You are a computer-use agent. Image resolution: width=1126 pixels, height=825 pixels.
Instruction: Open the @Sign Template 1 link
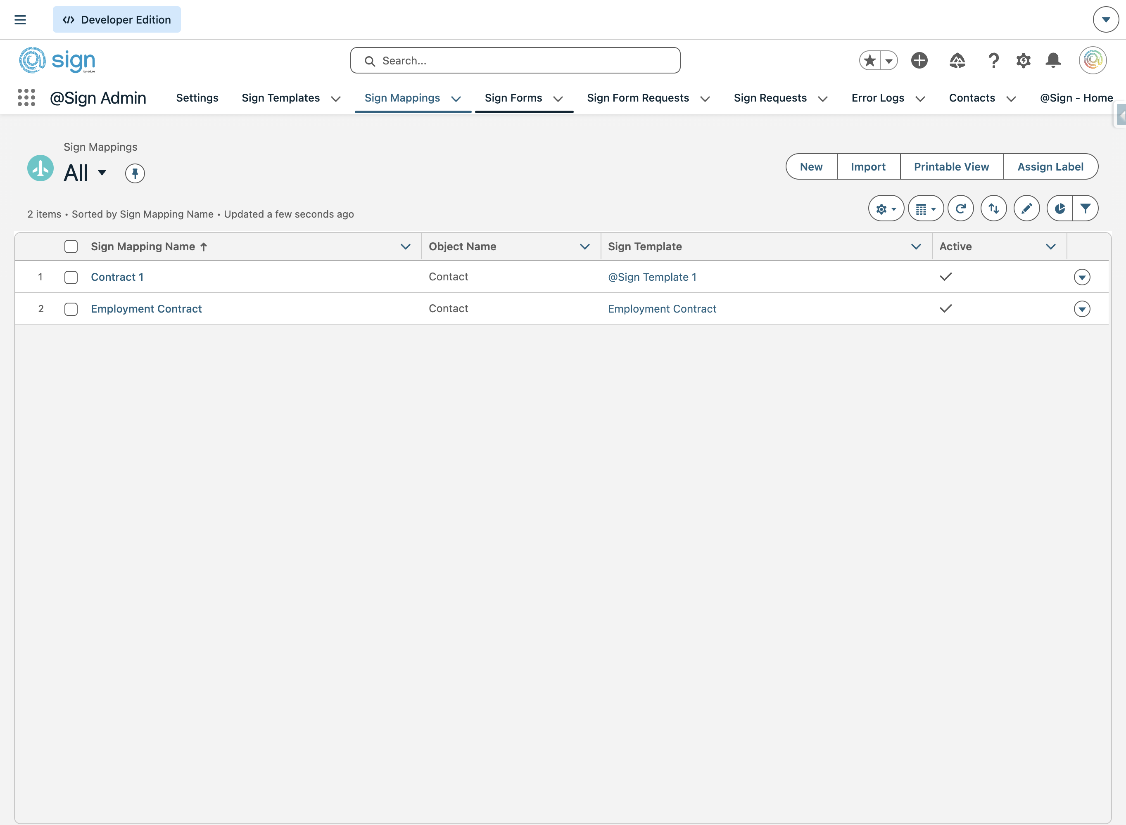(651, 277)
